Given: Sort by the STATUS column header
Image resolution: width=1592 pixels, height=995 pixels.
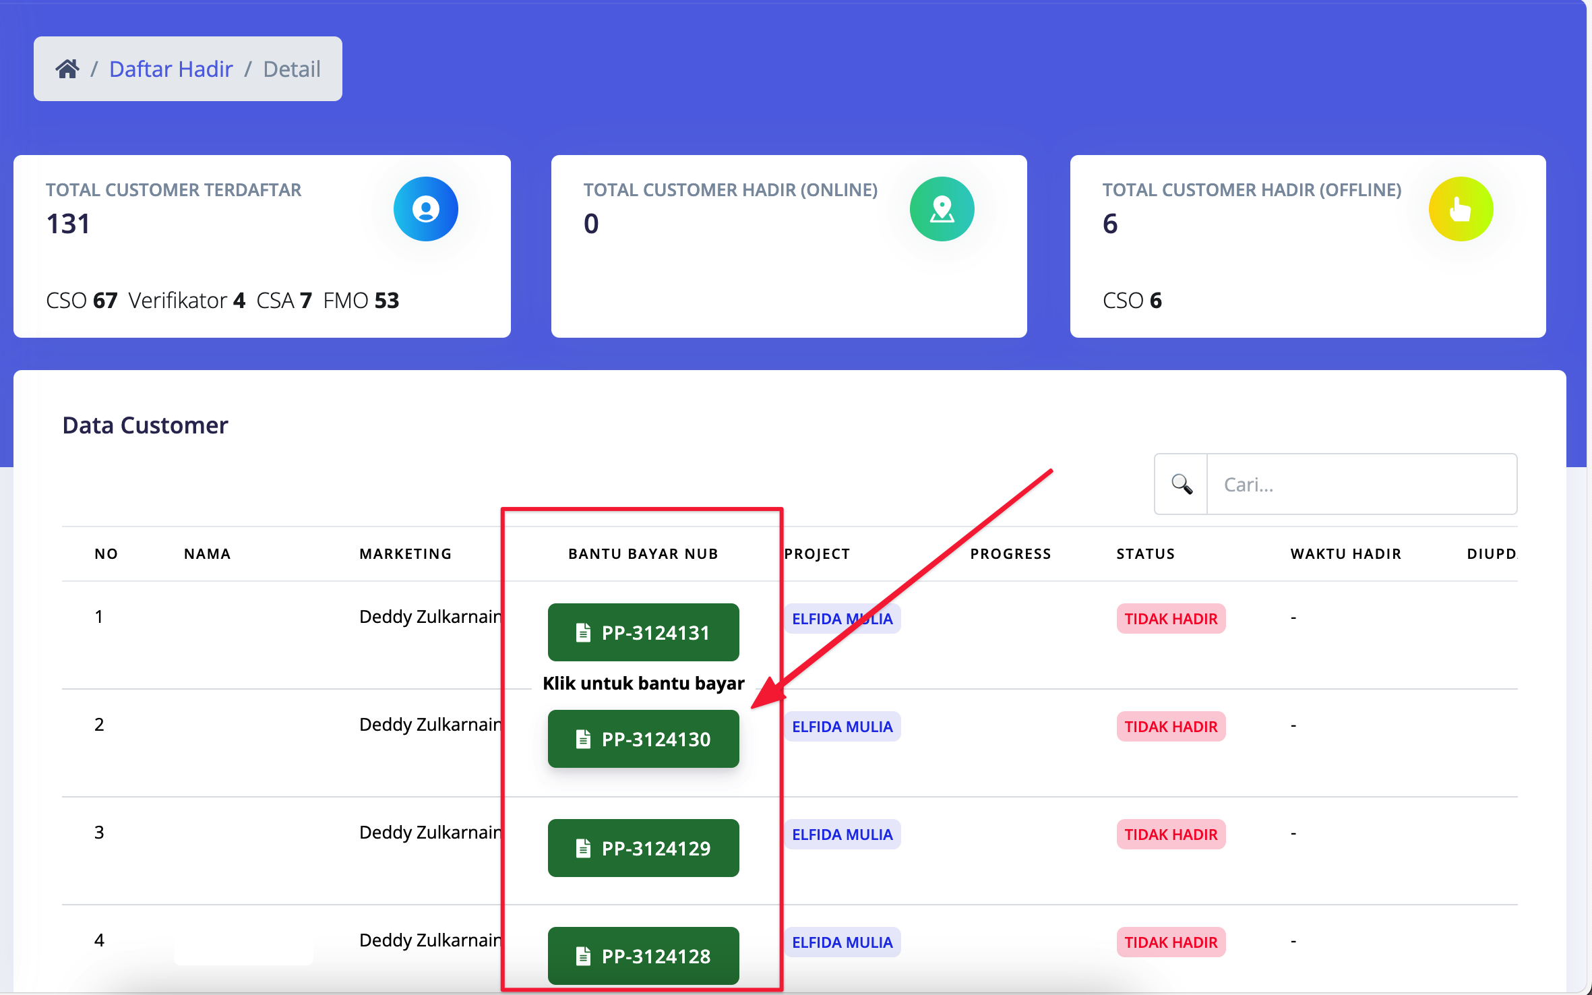Looking at the screenshot, I should pos(1145,554).
